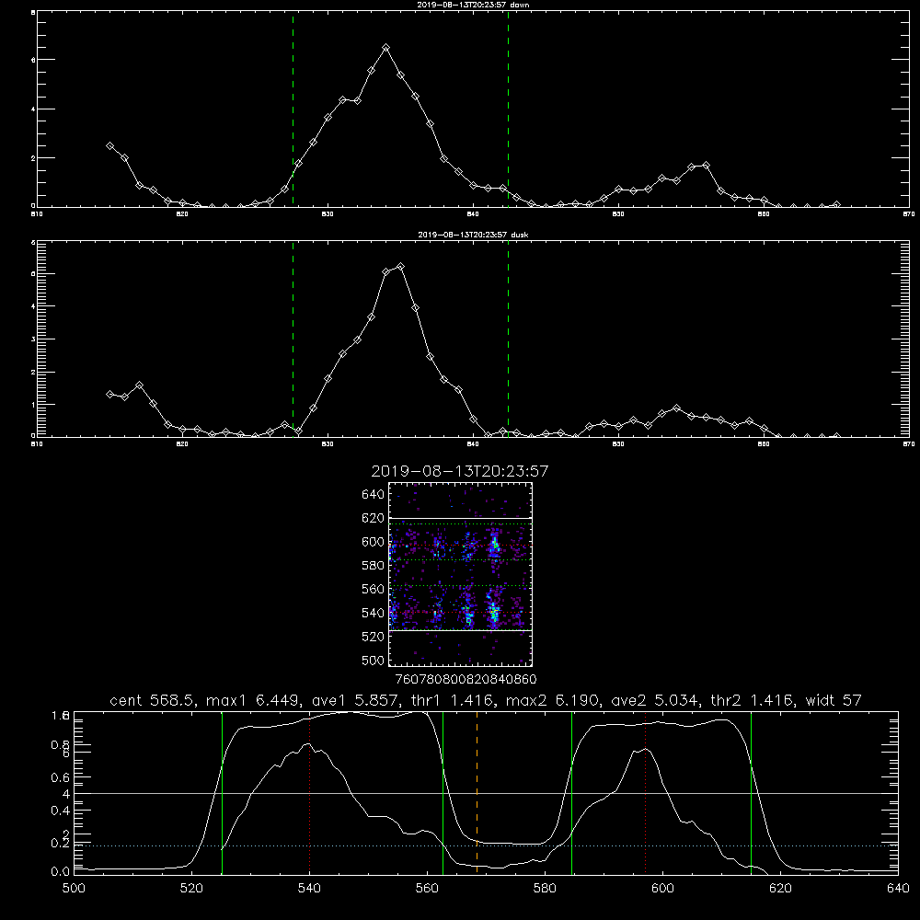Select the 'cent 568.5' value
This screenshot has height=920, width=920.
(153, 700)
